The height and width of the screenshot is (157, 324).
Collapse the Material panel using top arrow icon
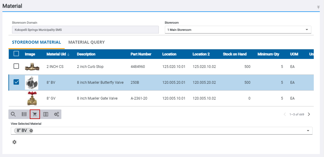pyautogui.click(x=318, y=7)
